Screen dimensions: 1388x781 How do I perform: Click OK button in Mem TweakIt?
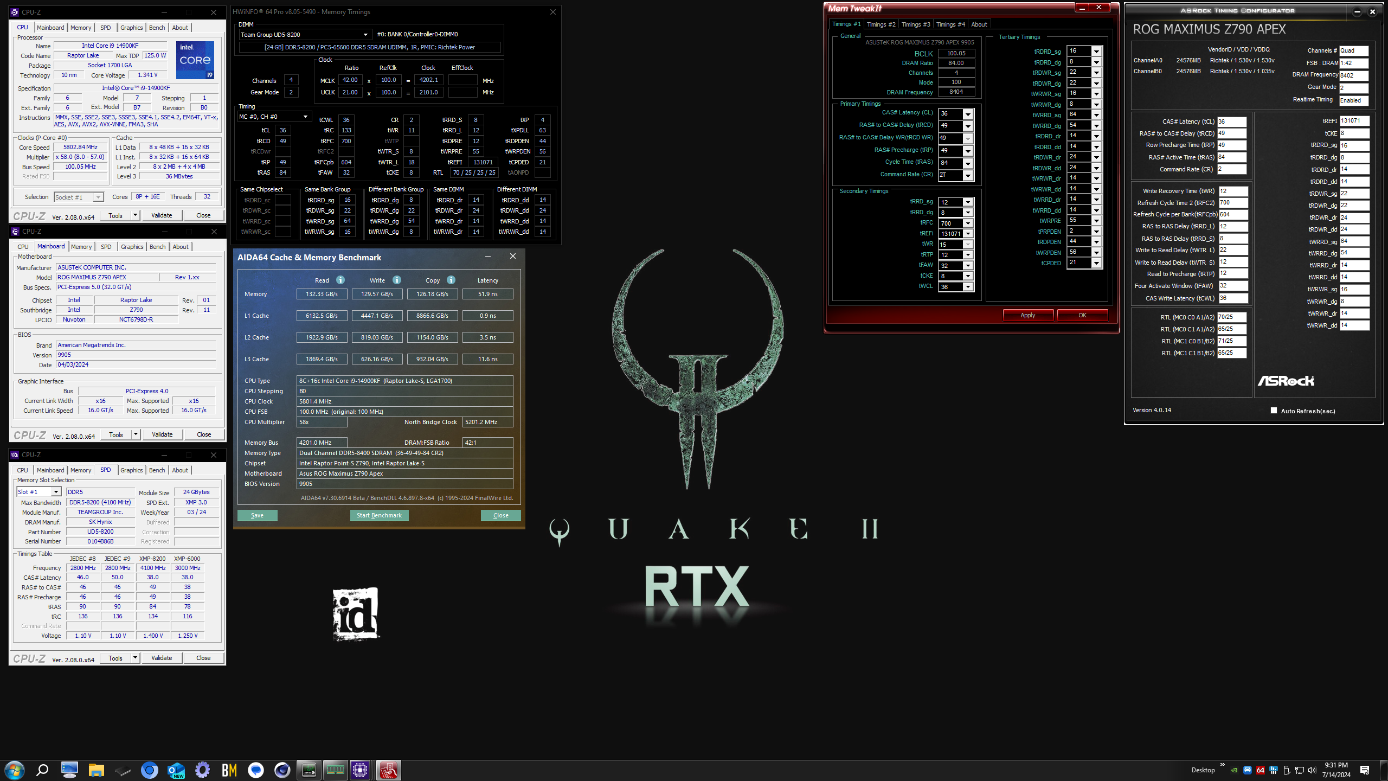pyautogui.click(x=1082, y=315)
